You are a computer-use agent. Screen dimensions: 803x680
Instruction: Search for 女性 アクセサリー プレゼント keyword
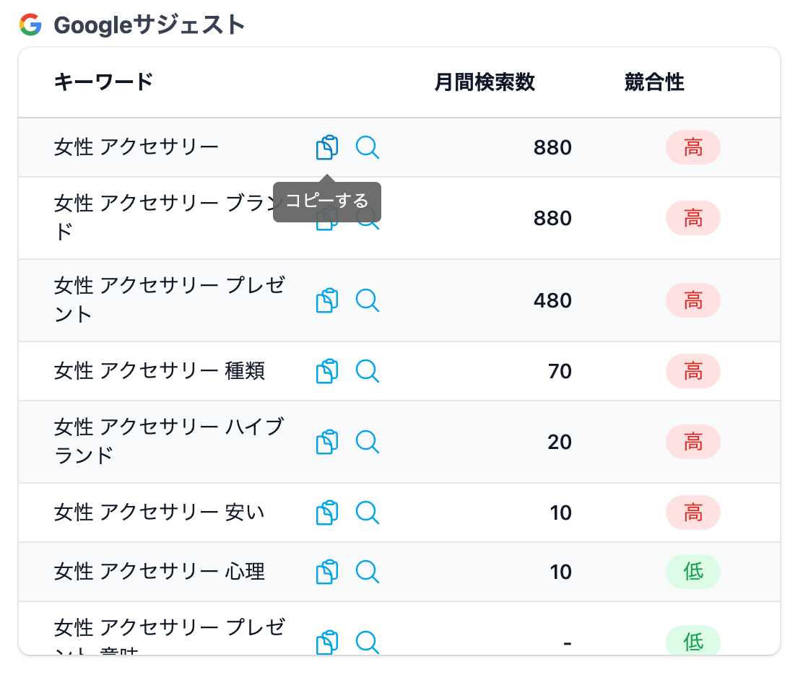click(368, 300)
